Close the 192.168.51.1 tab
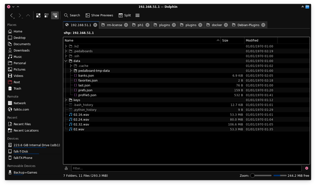 (95, 25)
